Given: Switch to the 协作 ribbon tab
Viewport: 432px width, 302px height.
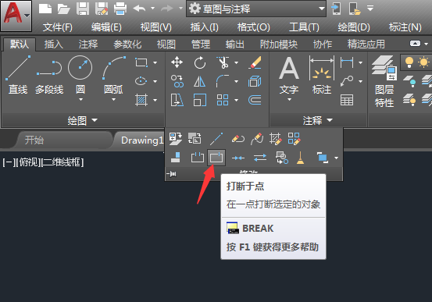Looking at the screenshot, I should point(323,44).
